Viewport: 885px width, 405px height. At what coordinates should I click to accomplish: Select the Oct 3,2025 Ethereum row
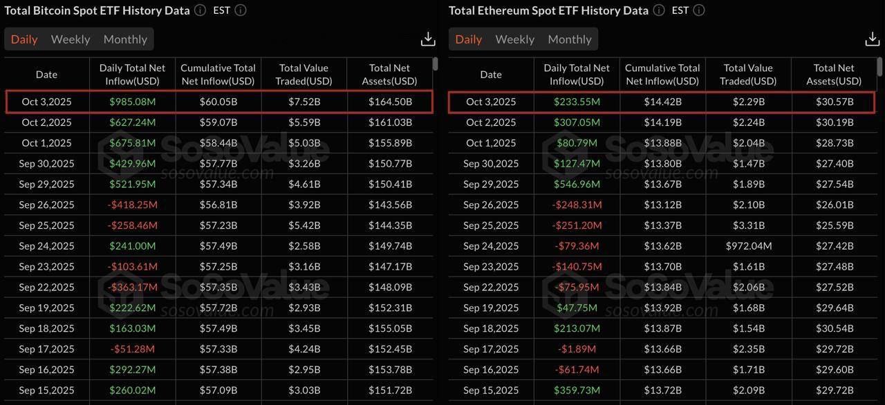pyautogui.click(x=664, y=102)
